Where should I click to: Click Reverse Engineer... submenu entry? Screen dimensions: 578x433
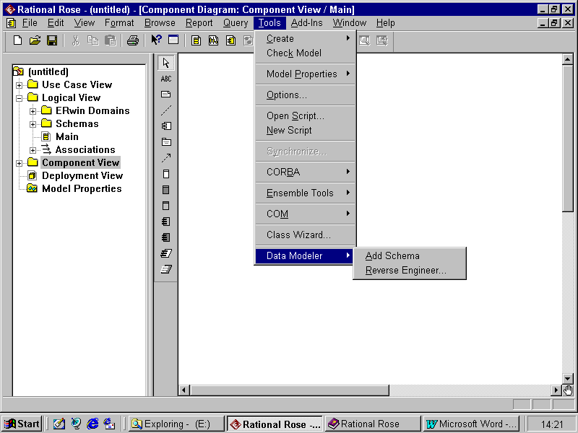tap(409, 271)
